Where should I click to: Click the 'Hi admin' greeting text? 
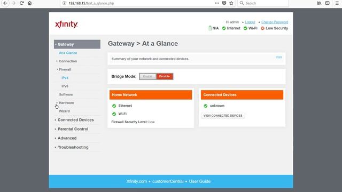[232, 22]
